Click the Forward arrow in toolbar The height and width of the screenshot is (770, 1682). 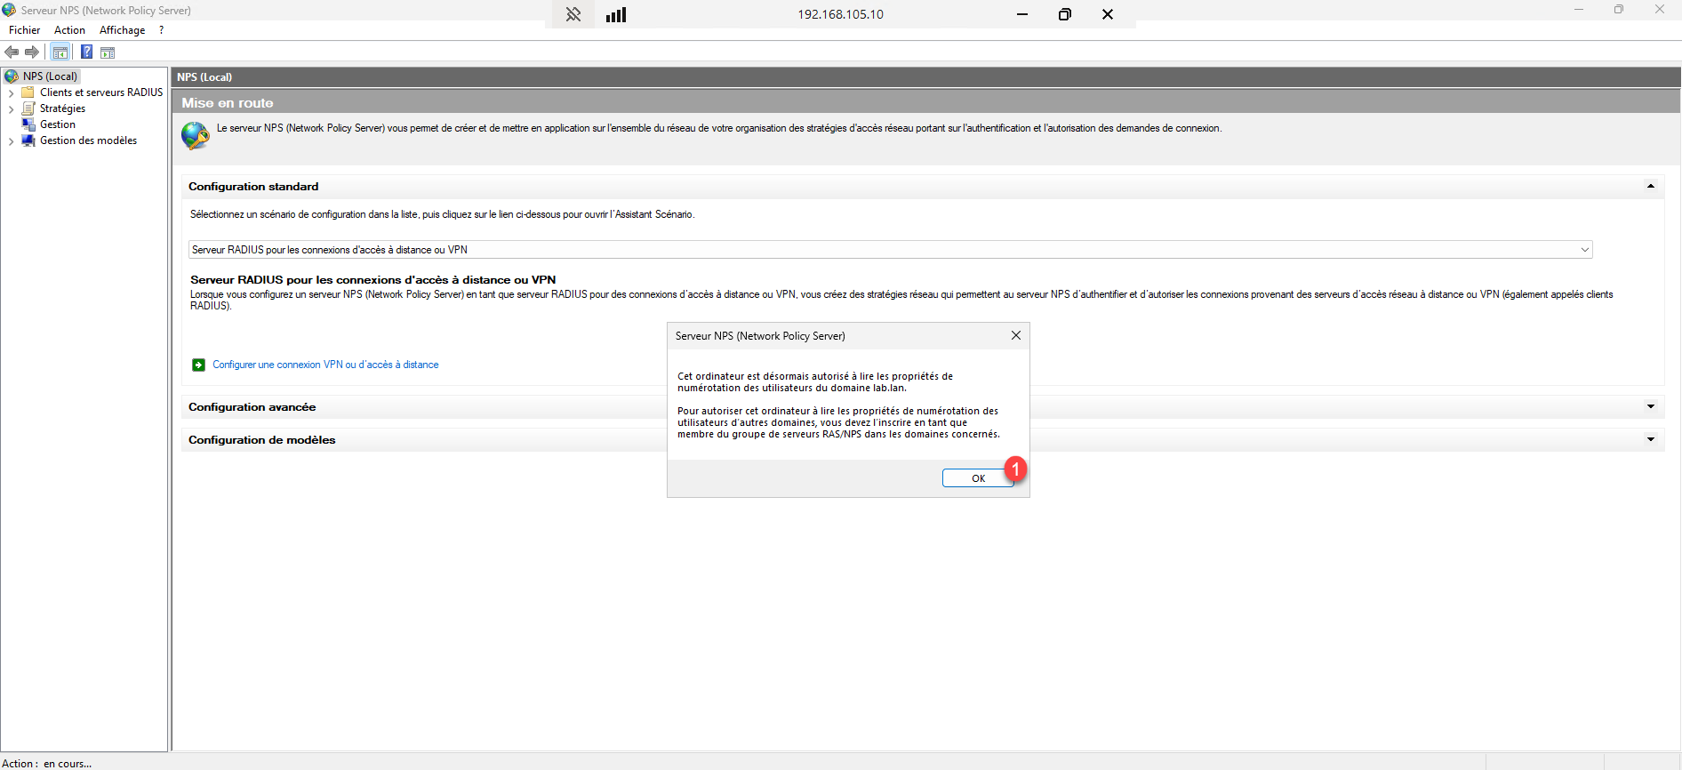(32, 52)
